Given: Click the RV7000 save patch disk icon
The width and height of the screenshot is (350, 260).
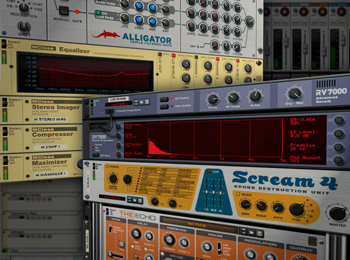Looking at the screenshot, I should [x=147, y=102].
